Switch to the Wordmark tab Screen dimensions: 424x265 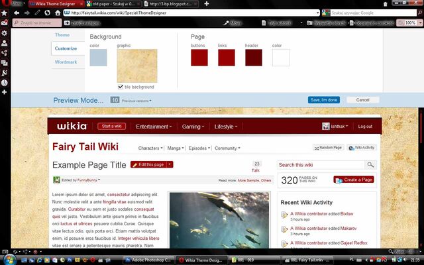(66, 62)
